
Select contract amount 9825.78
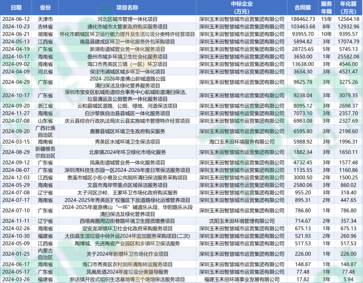pyautogui.click(x=303, y=82)
